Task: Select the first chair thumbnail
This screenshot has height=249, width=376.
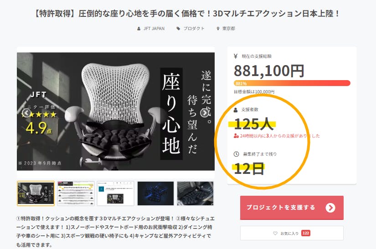Action: 36,193
